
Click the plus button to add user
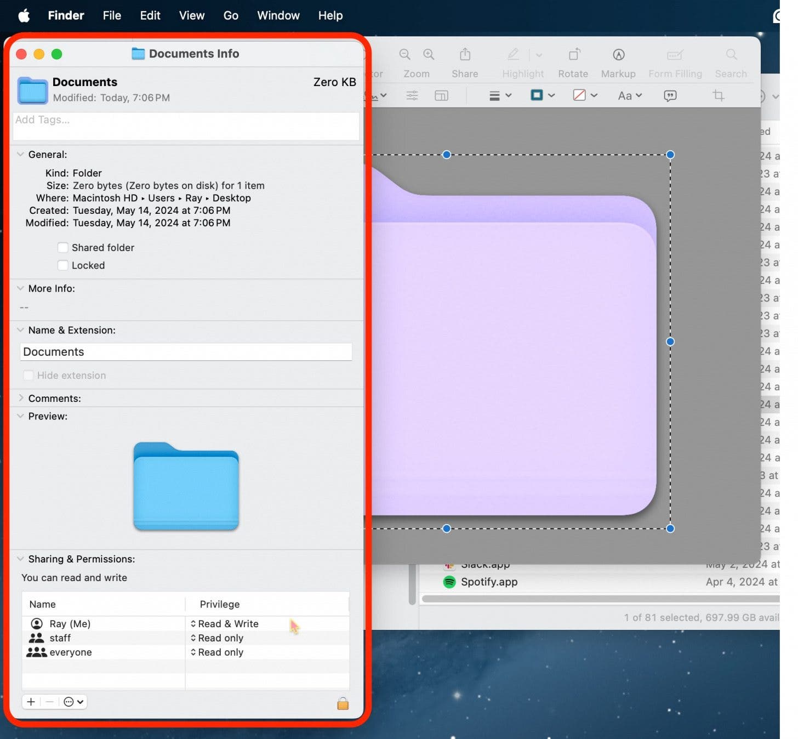coord(31,702)
